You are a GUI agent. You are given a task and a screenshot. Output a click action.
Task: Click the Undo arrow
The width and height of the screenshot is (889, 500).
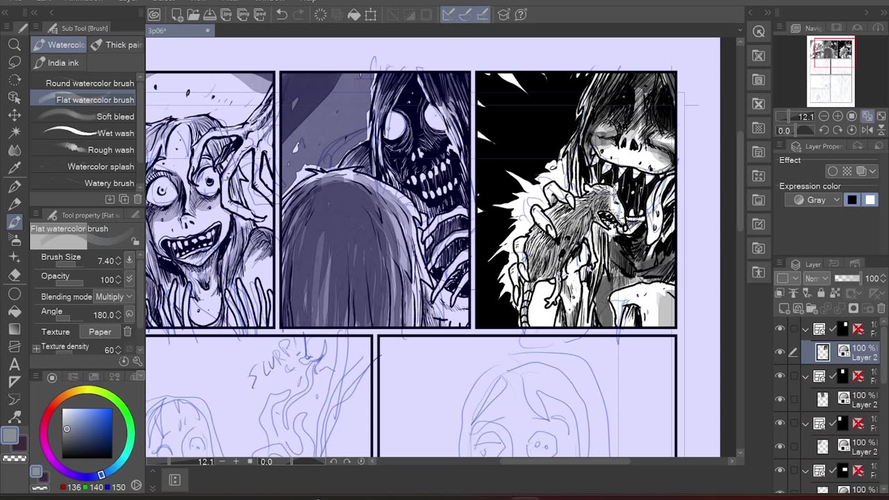click(281, 15)
